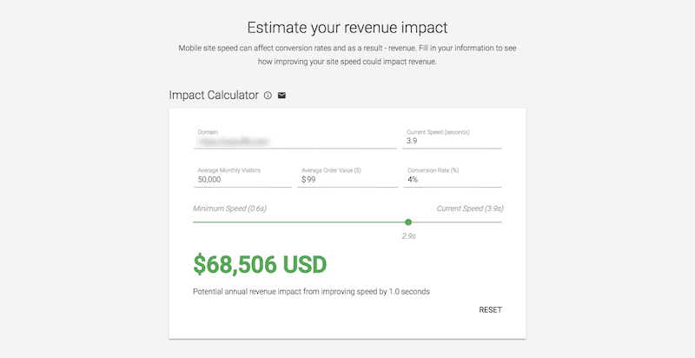Viewport: 695px width, 358px height.
Task: Select the 'Estimate your revenue impact' heading
Action: (347, 28)
